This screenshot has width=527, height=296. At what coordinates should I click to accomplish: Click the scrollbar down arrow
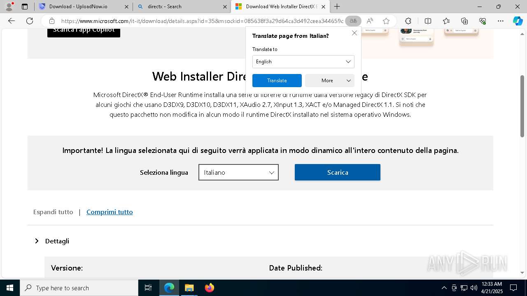coord(522,273)
